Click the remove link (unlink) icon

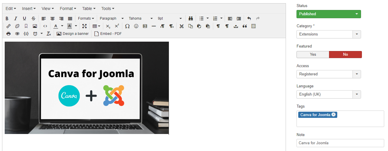(17, 26)
